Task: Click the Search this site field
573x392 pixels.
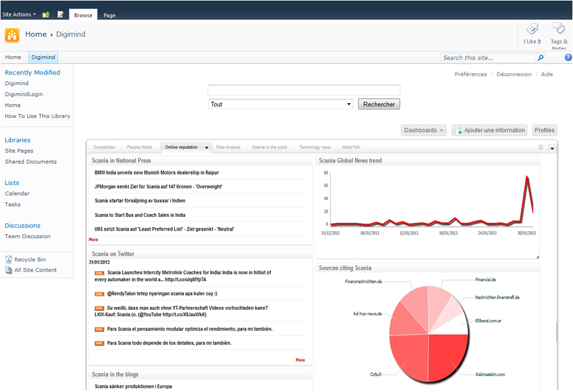Action: (488, 58)
